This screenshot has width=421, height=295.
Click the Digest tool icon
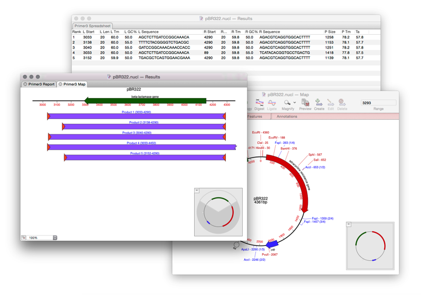pyautogui.click(x=259, y=104)
